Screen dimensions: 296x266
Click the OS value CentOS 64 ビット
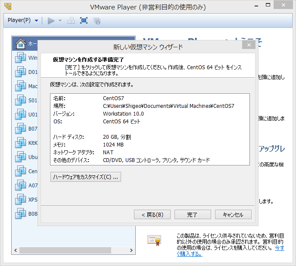tap(122, 122)
